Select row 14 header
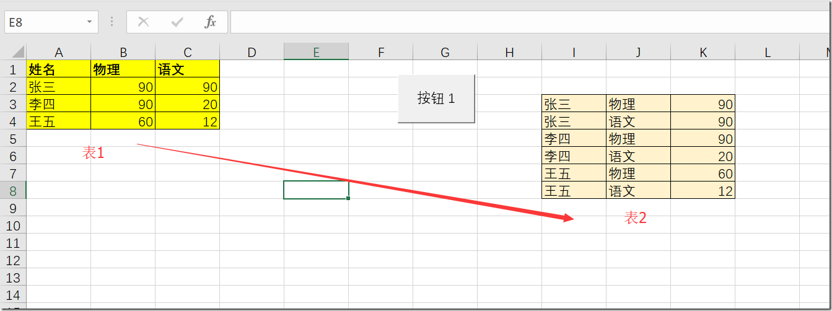The image size is (832, 311). coord(13,294)
